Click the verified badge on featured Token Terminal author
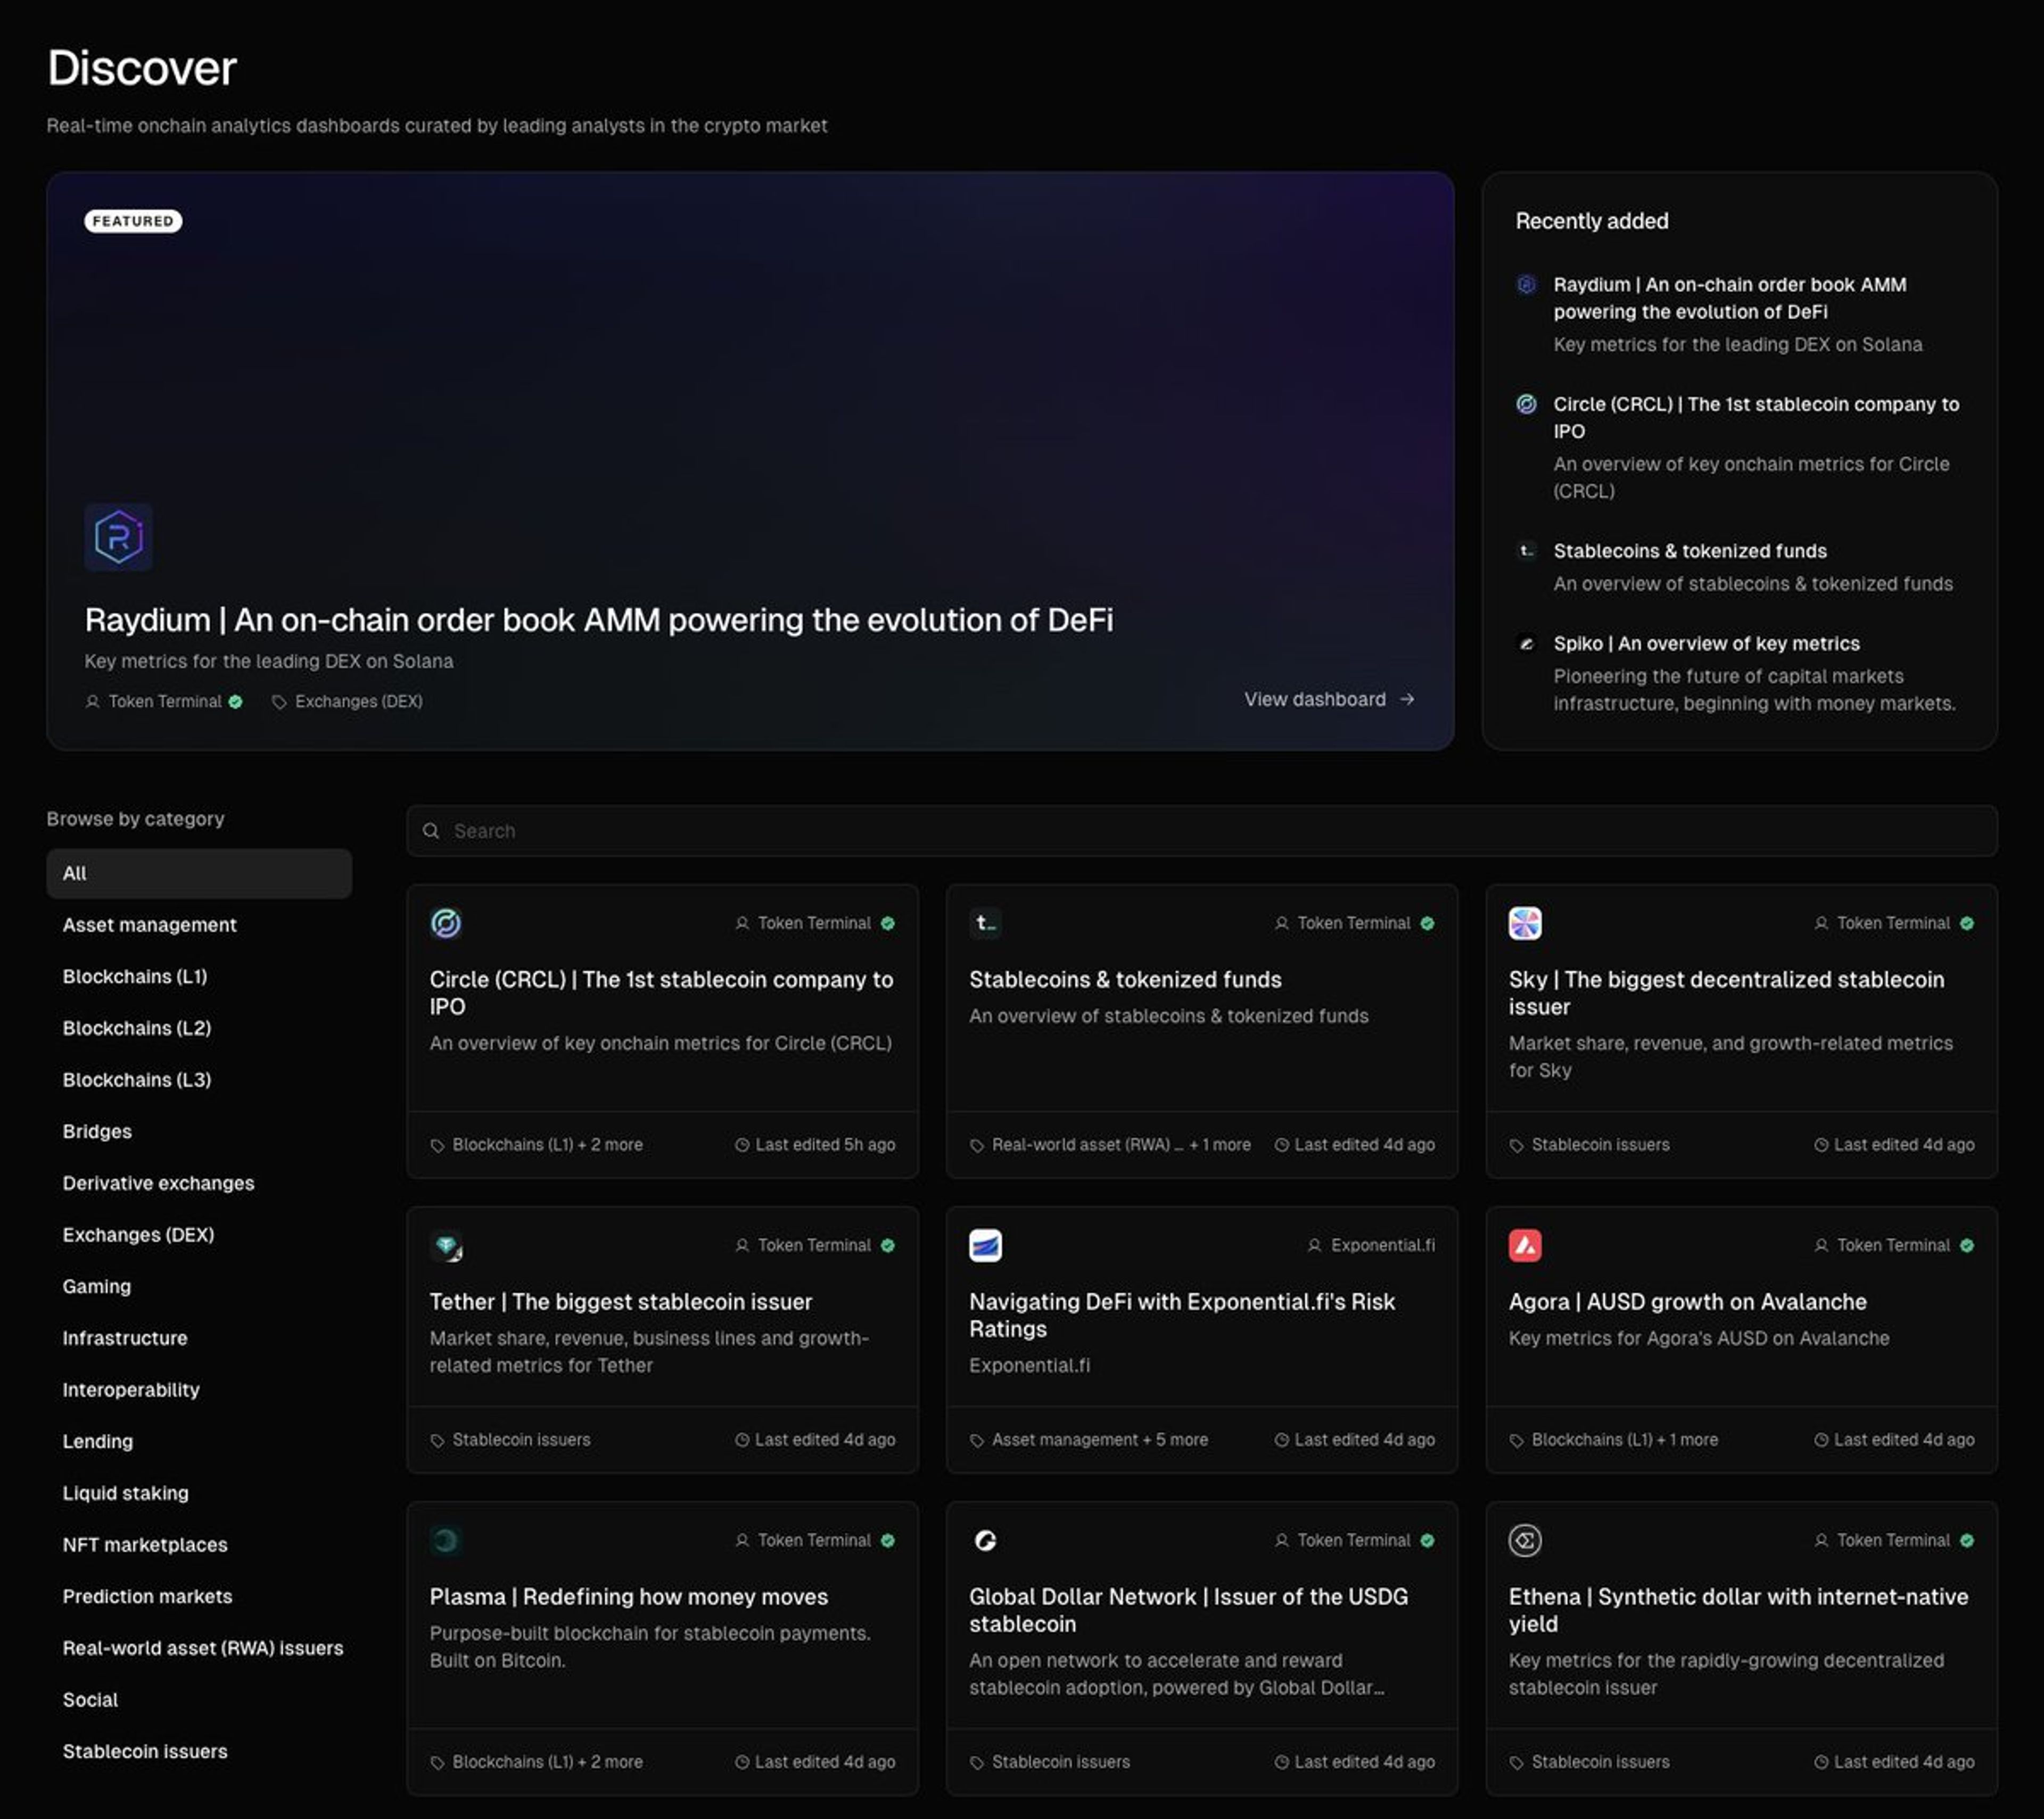The width and height of the screenshot is (2044, 1819). pos(236,702)
